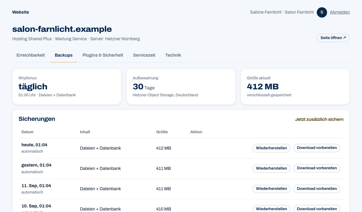The image size is (362, 212).
Task: Click the Abmelden logout link
Action: click(x=340, y=12)
